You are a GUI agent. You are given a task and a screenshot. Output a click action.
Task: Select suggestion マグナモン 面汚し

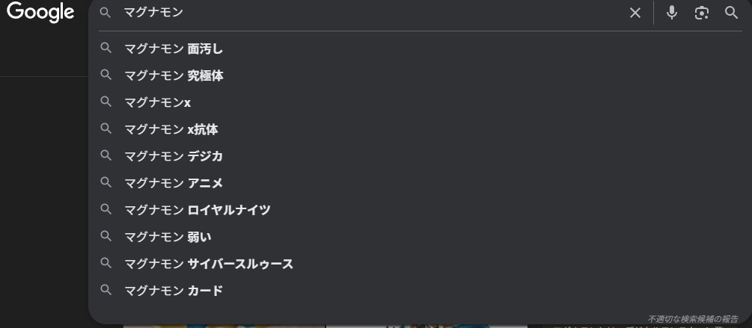click(174, 49)
